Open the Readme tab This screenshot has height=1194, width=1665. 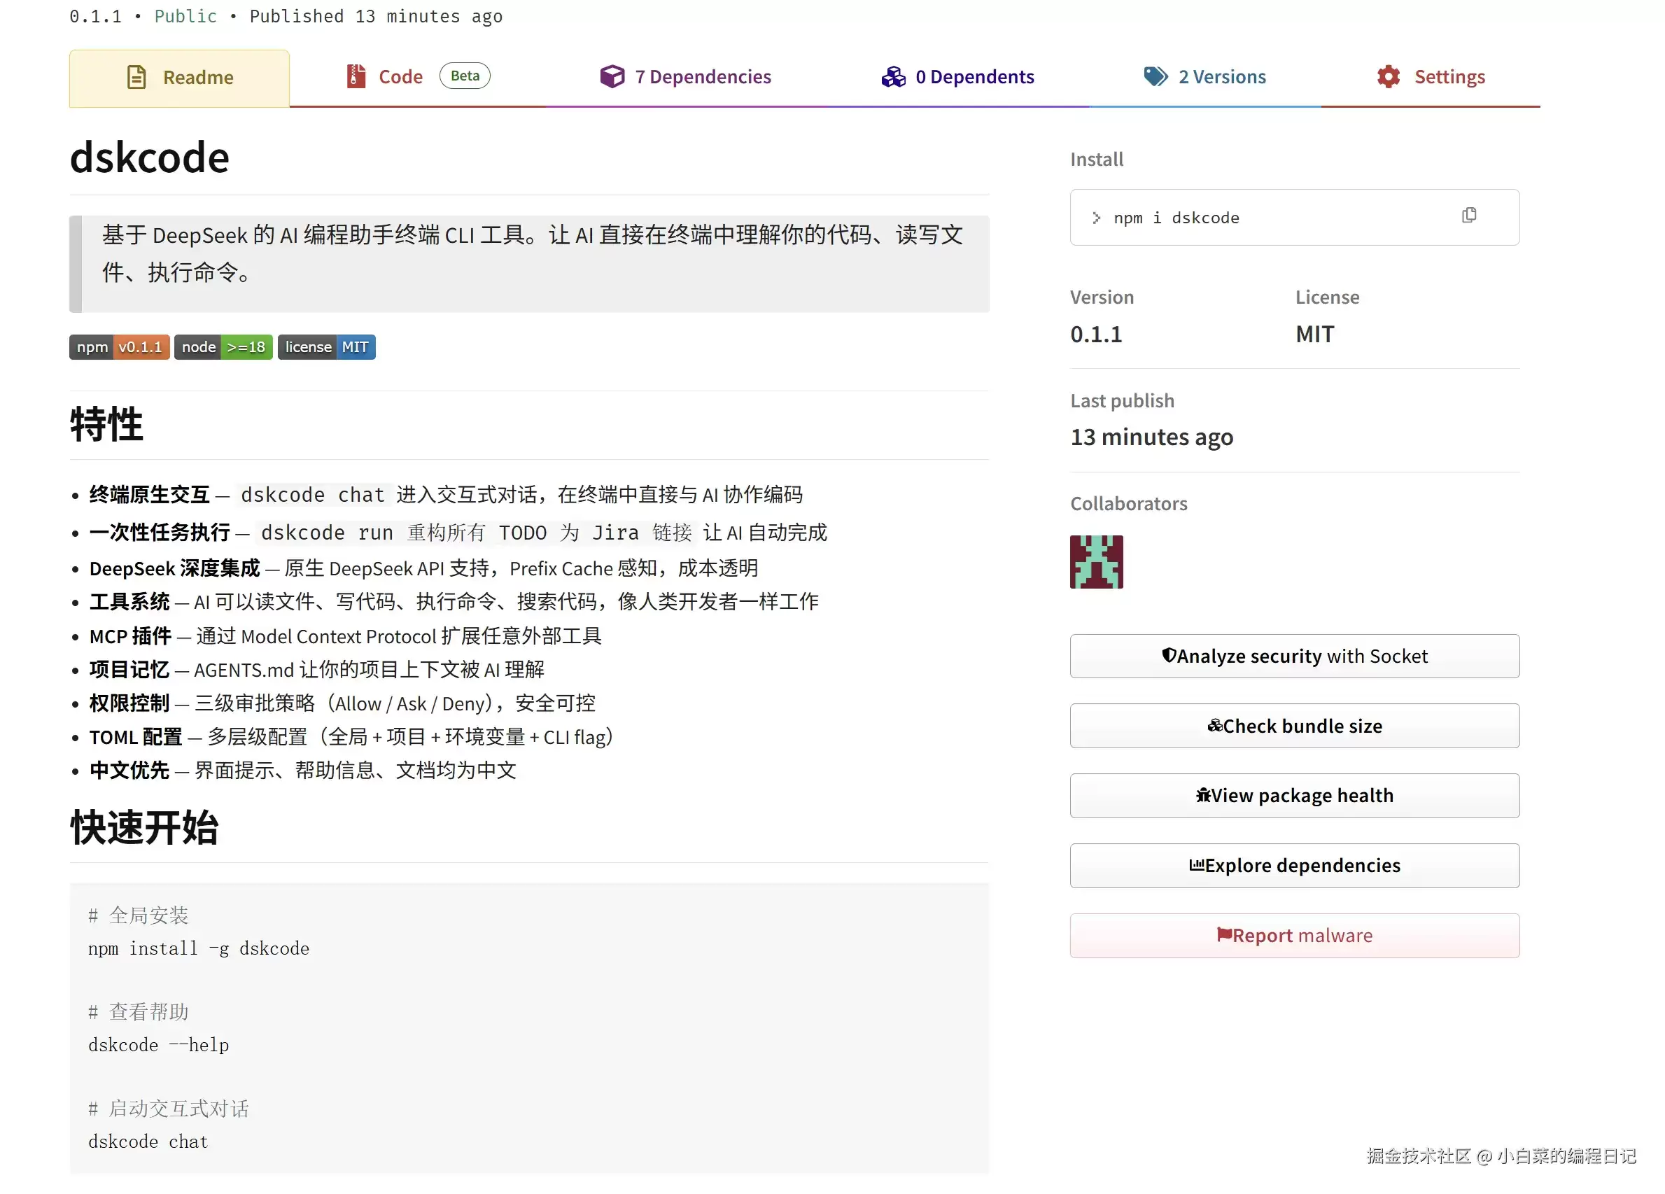click(x=179, y=78)
